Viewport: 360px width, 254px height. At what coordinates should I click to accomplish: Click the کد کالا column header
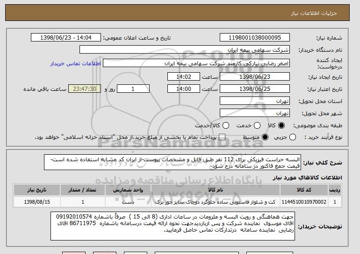(304, 190)
